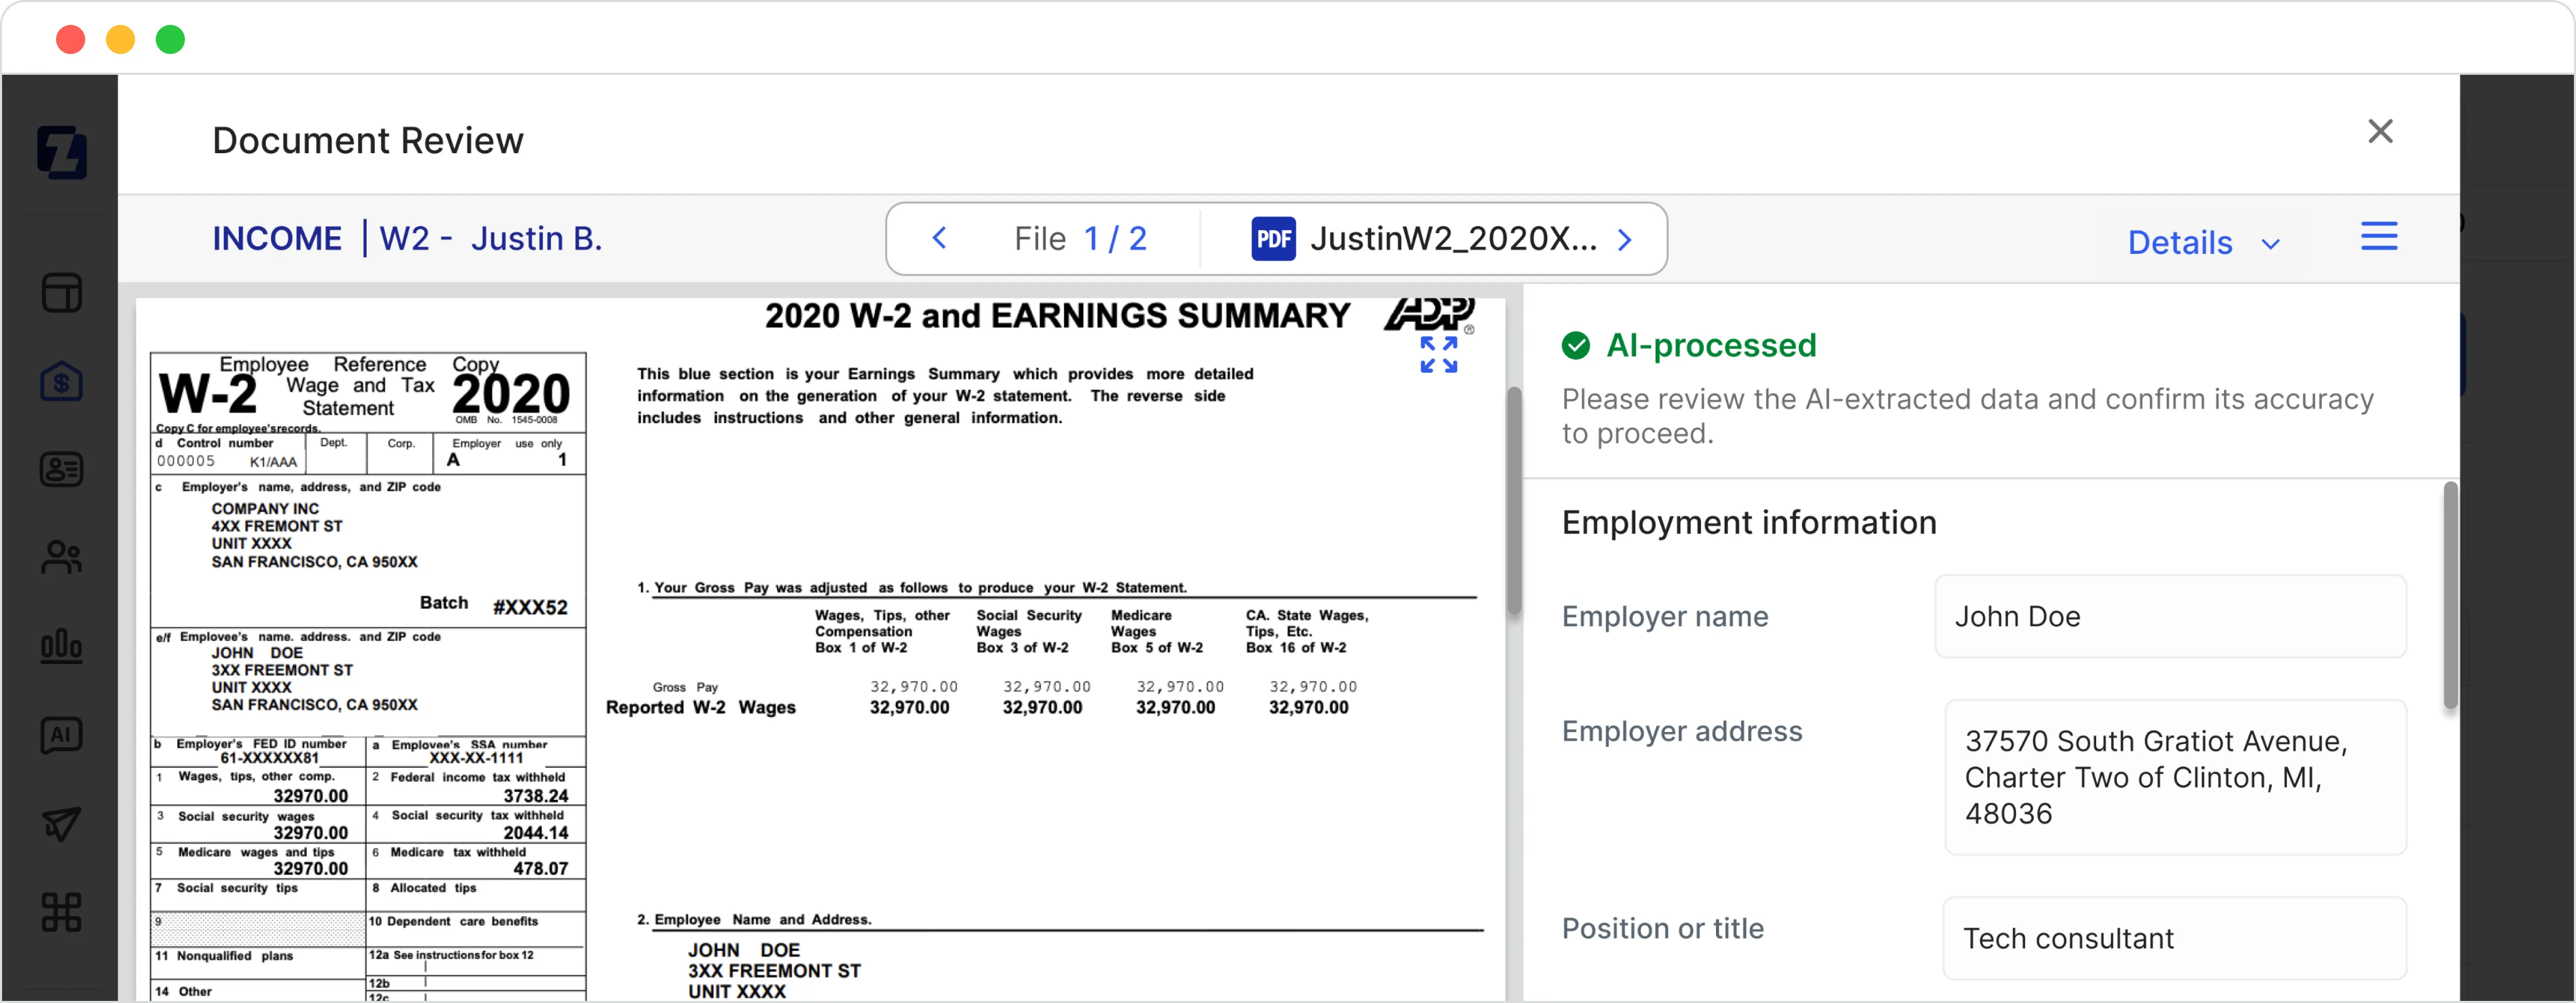
Task: Click the PDF file icon next to the filename
Action: coord(1273,238)
